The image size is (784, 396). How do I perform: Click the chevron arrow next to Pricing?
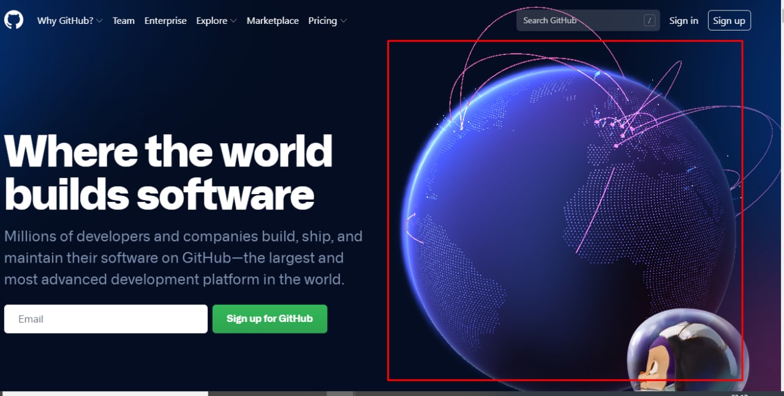(343, 21)
